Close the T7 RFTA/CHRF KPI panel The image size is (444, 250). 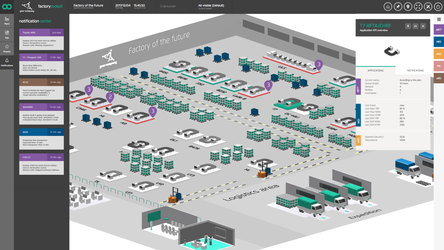point(423,26)
